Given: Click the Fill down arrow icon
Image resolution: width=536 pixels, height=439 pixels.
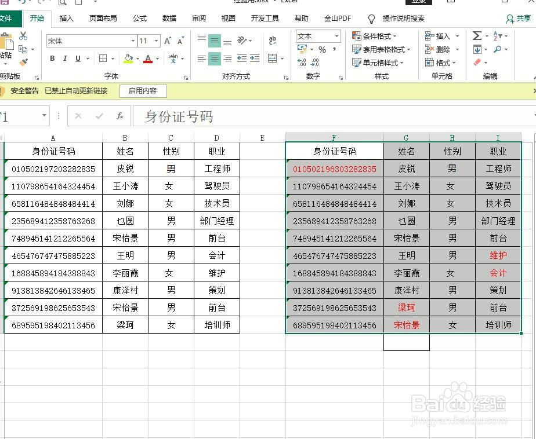Looking at the screenshot, I should (x=477, y=49).
